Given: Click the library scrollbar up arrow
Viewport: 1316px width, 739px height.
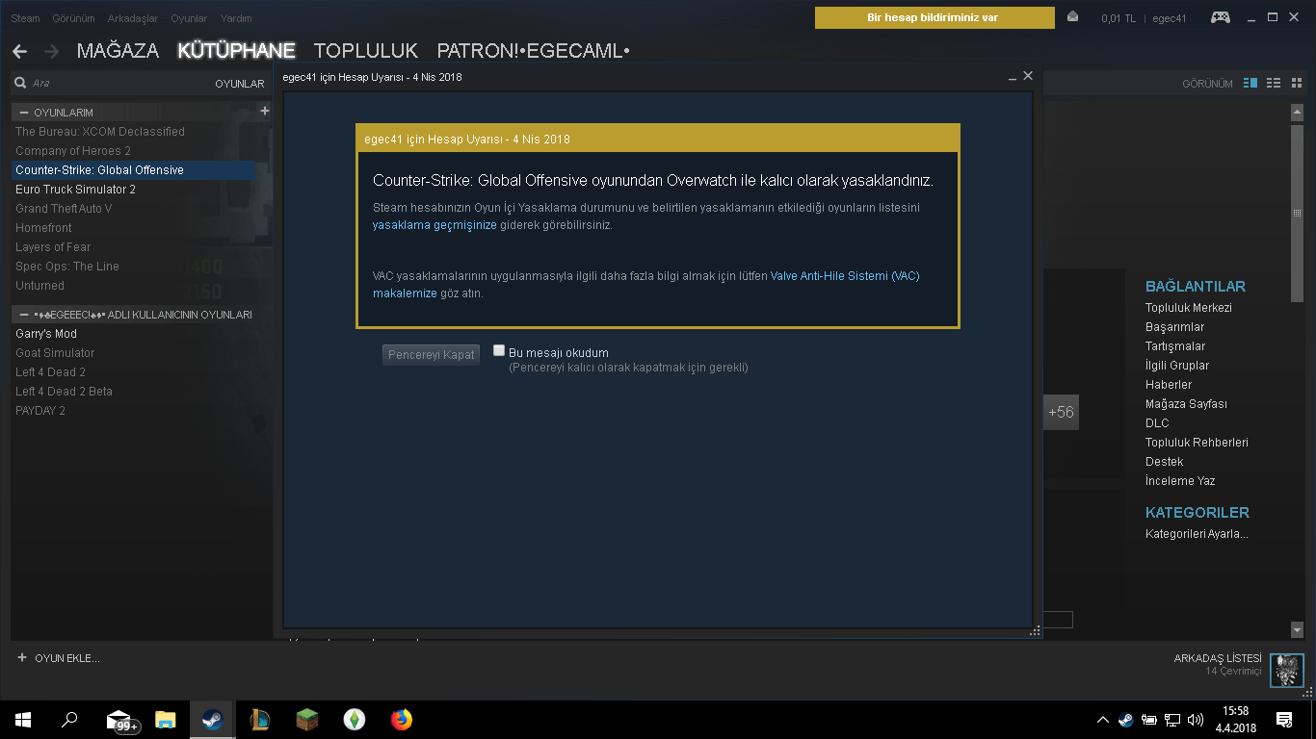Looking at the screenshot, I should (x=1297, y=112).
